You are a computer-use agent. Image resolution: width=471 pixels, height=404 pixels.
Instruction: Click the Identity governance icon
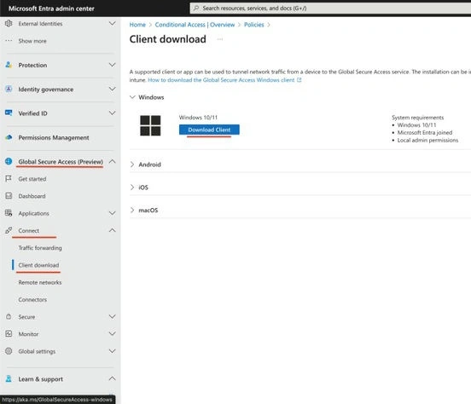pos(9,89)
